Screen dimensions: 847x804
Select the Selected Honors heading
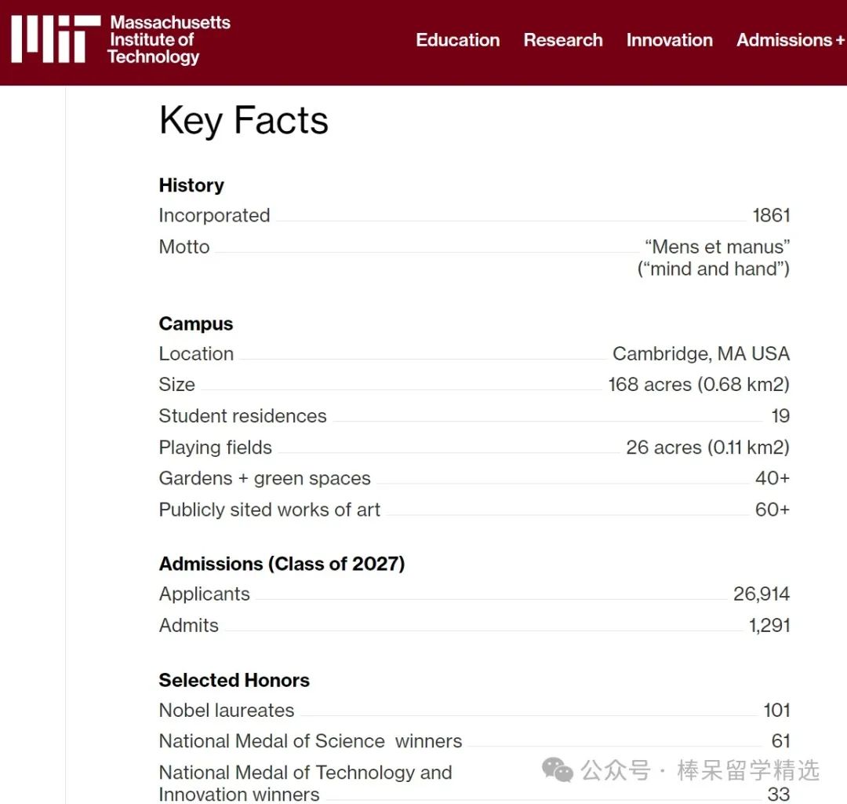pos(234,680)
